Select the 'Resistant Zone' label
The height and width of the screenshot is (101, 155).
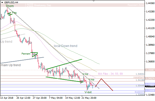click(136, 5)
